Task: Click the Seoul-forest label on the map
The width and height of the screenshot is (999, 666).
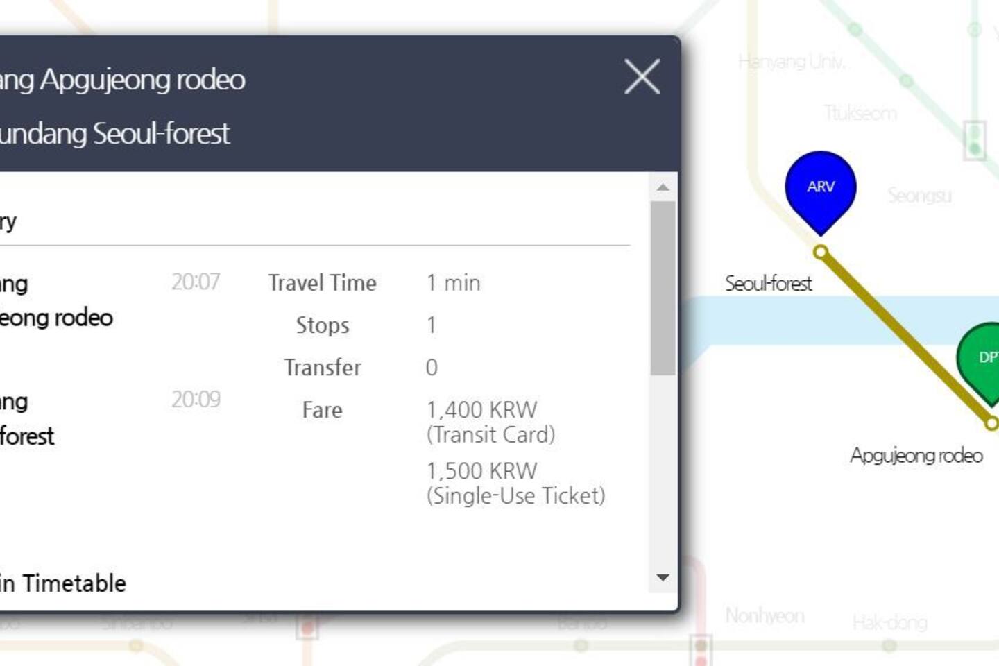Action: click(x=768, y=284)
